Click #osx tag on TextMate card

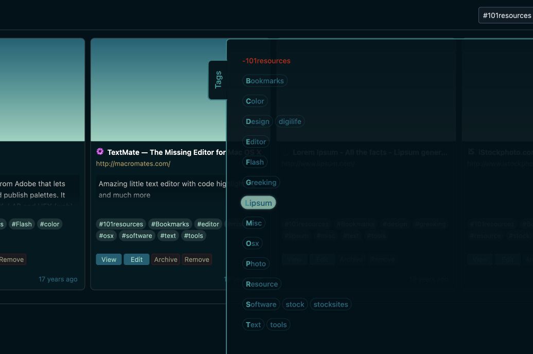coord(106,236)
